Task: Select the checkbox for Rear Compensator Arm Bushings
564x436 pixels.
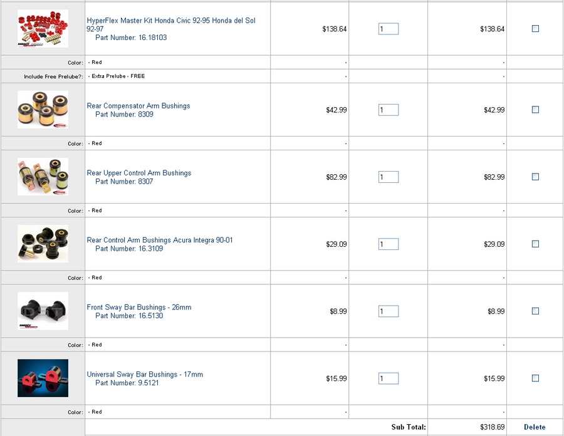Action: pos(535,109)
